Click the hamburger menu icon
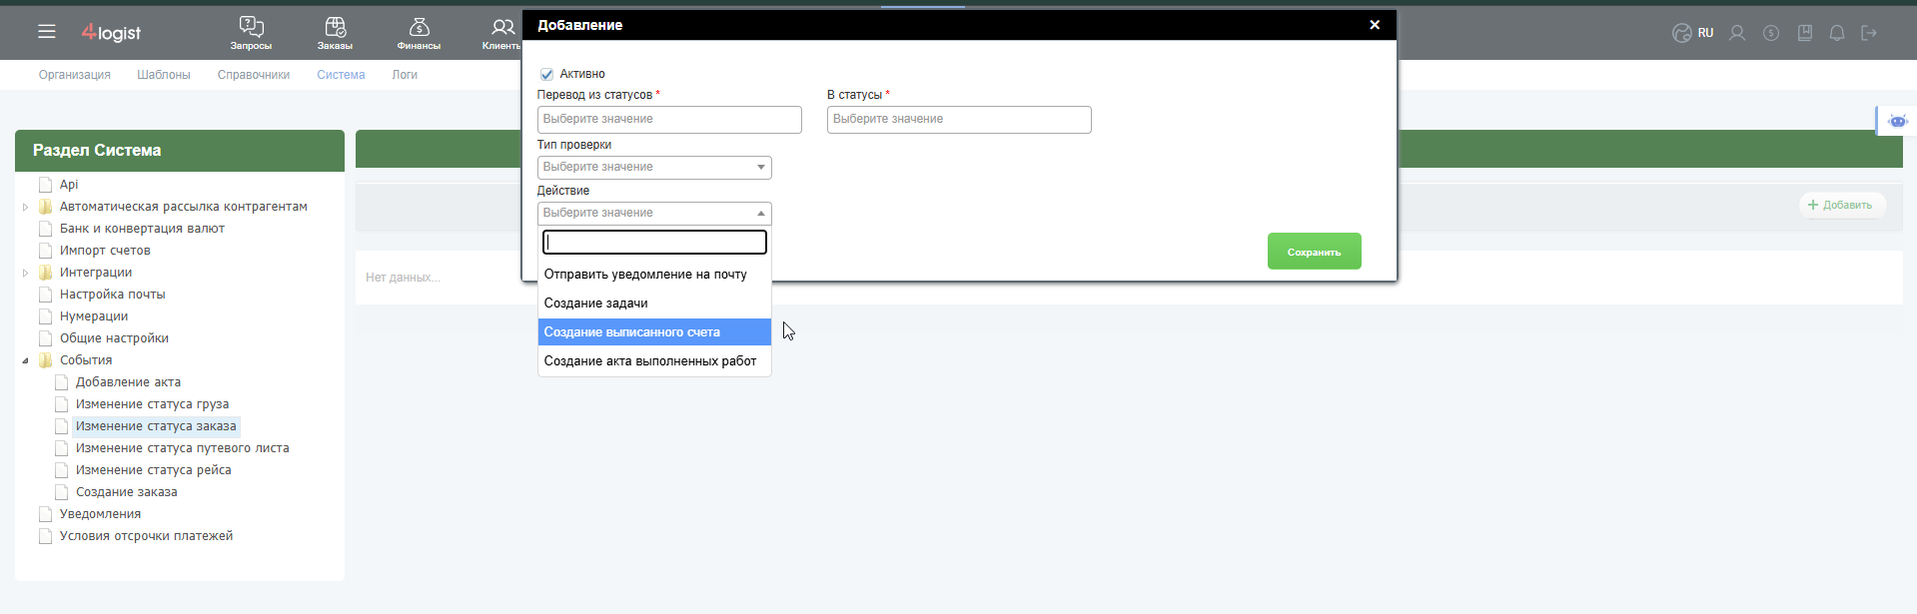Screen dimensions: 1917x614 pyautogui.click(x=47, y=32)
